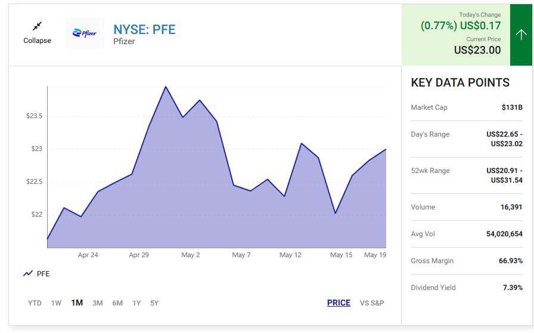Click the chart's final May 19 endpoint
Image resolution: width=534 pixels, height=333 pixels.
pyautogui.click(x=386, y=149)
